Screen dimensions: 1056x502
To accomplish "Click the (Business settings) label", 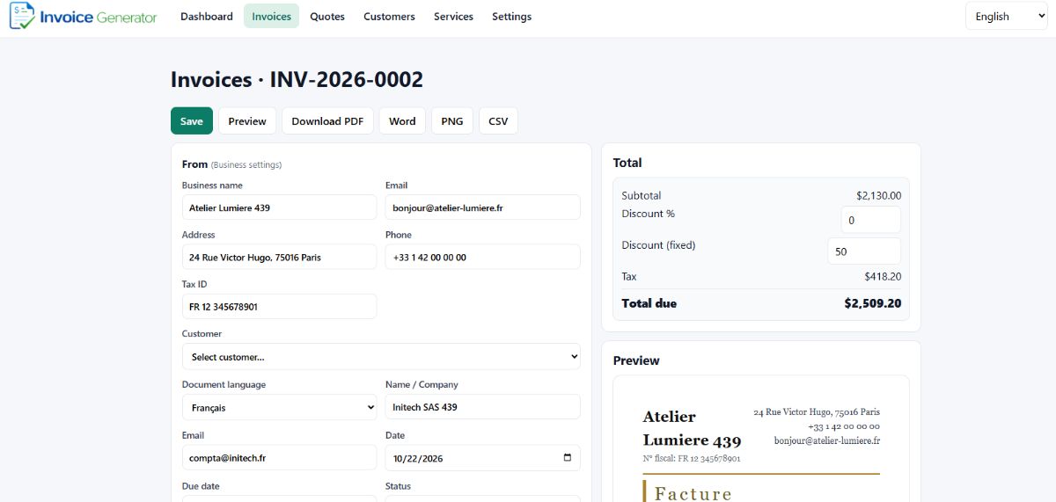I will (x=246, y=164).
